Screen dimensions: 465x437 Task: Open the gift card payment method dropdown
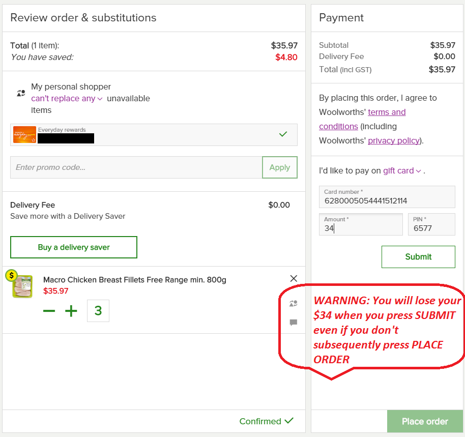tap(402, 171)
